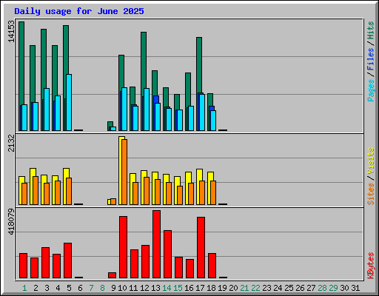Click the day 16 label on x-axis

(189, 288)
